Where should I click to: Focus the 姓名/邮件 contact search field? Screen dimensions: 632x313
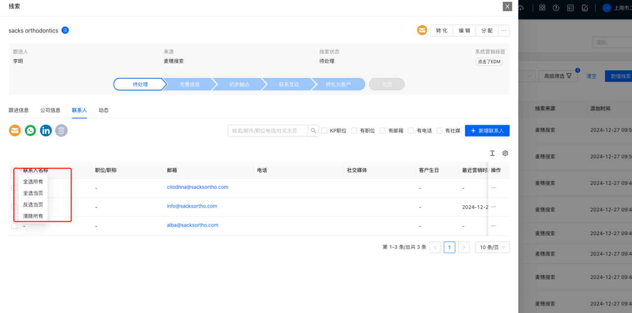[268, 131]
